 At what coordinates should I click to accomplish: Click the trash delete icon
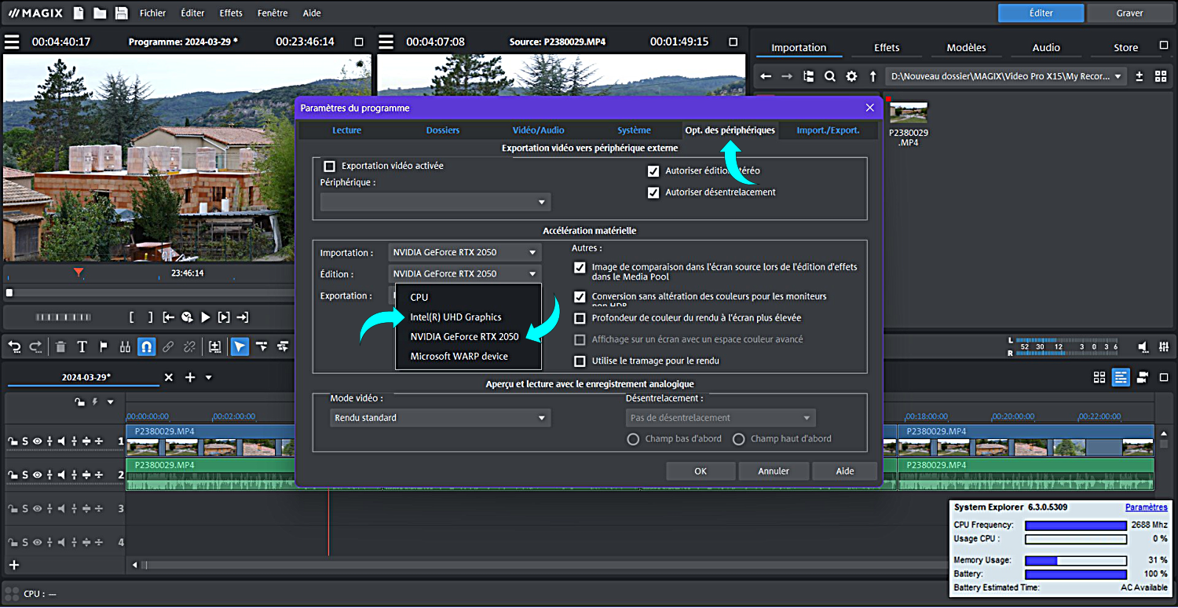point(60,346)
